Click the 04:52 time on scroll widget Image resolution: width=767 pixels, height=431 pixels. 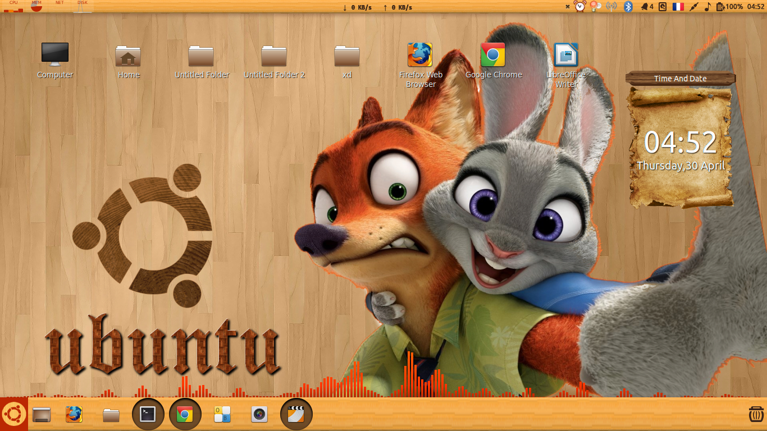(681, 142)
